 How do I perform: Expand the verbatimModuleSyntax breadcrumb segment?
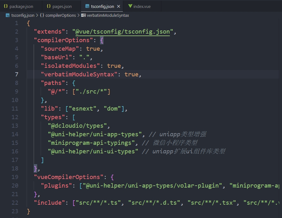pyautogui.click(x=108, y=15)
